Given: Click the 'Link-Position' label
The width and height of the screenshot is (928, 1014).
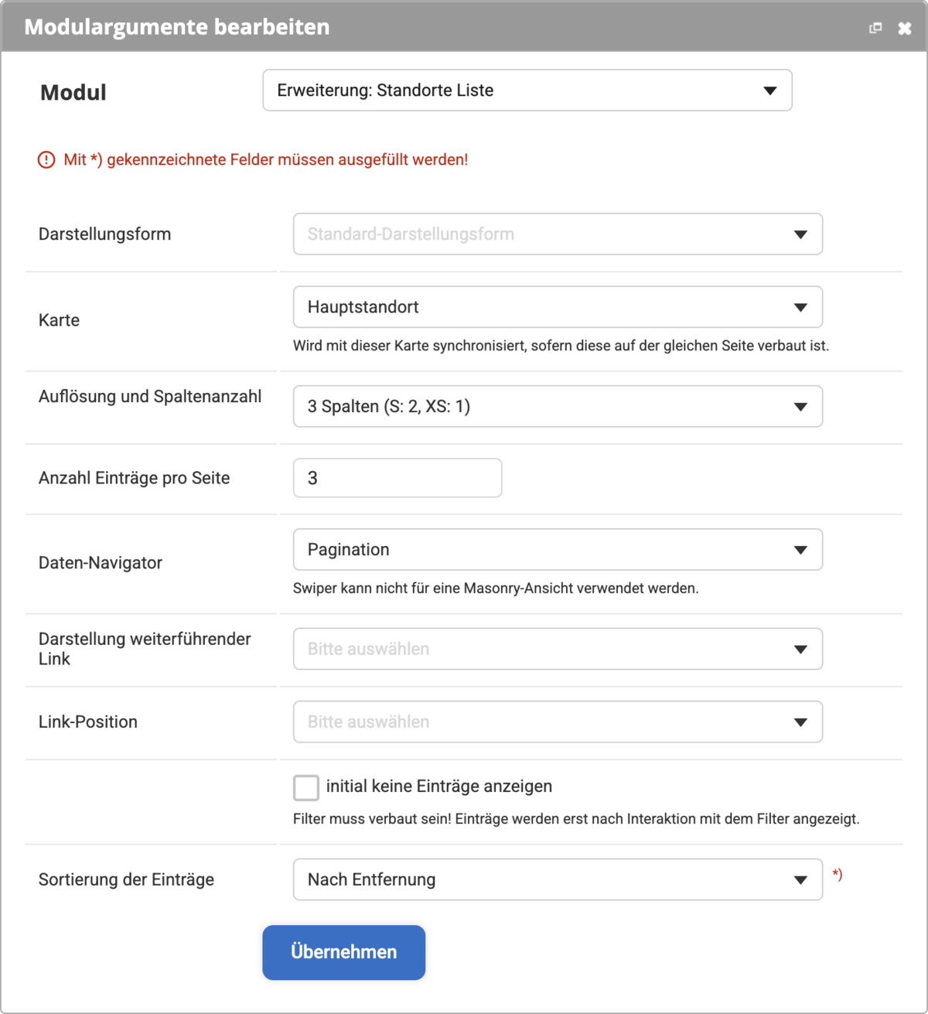Looking at the screenshot, I should tap(88, 722).
